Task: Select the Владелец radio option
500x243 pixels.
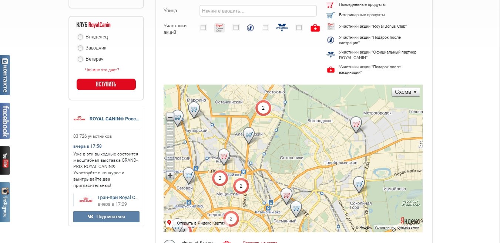Action: [x=80, y=37]
